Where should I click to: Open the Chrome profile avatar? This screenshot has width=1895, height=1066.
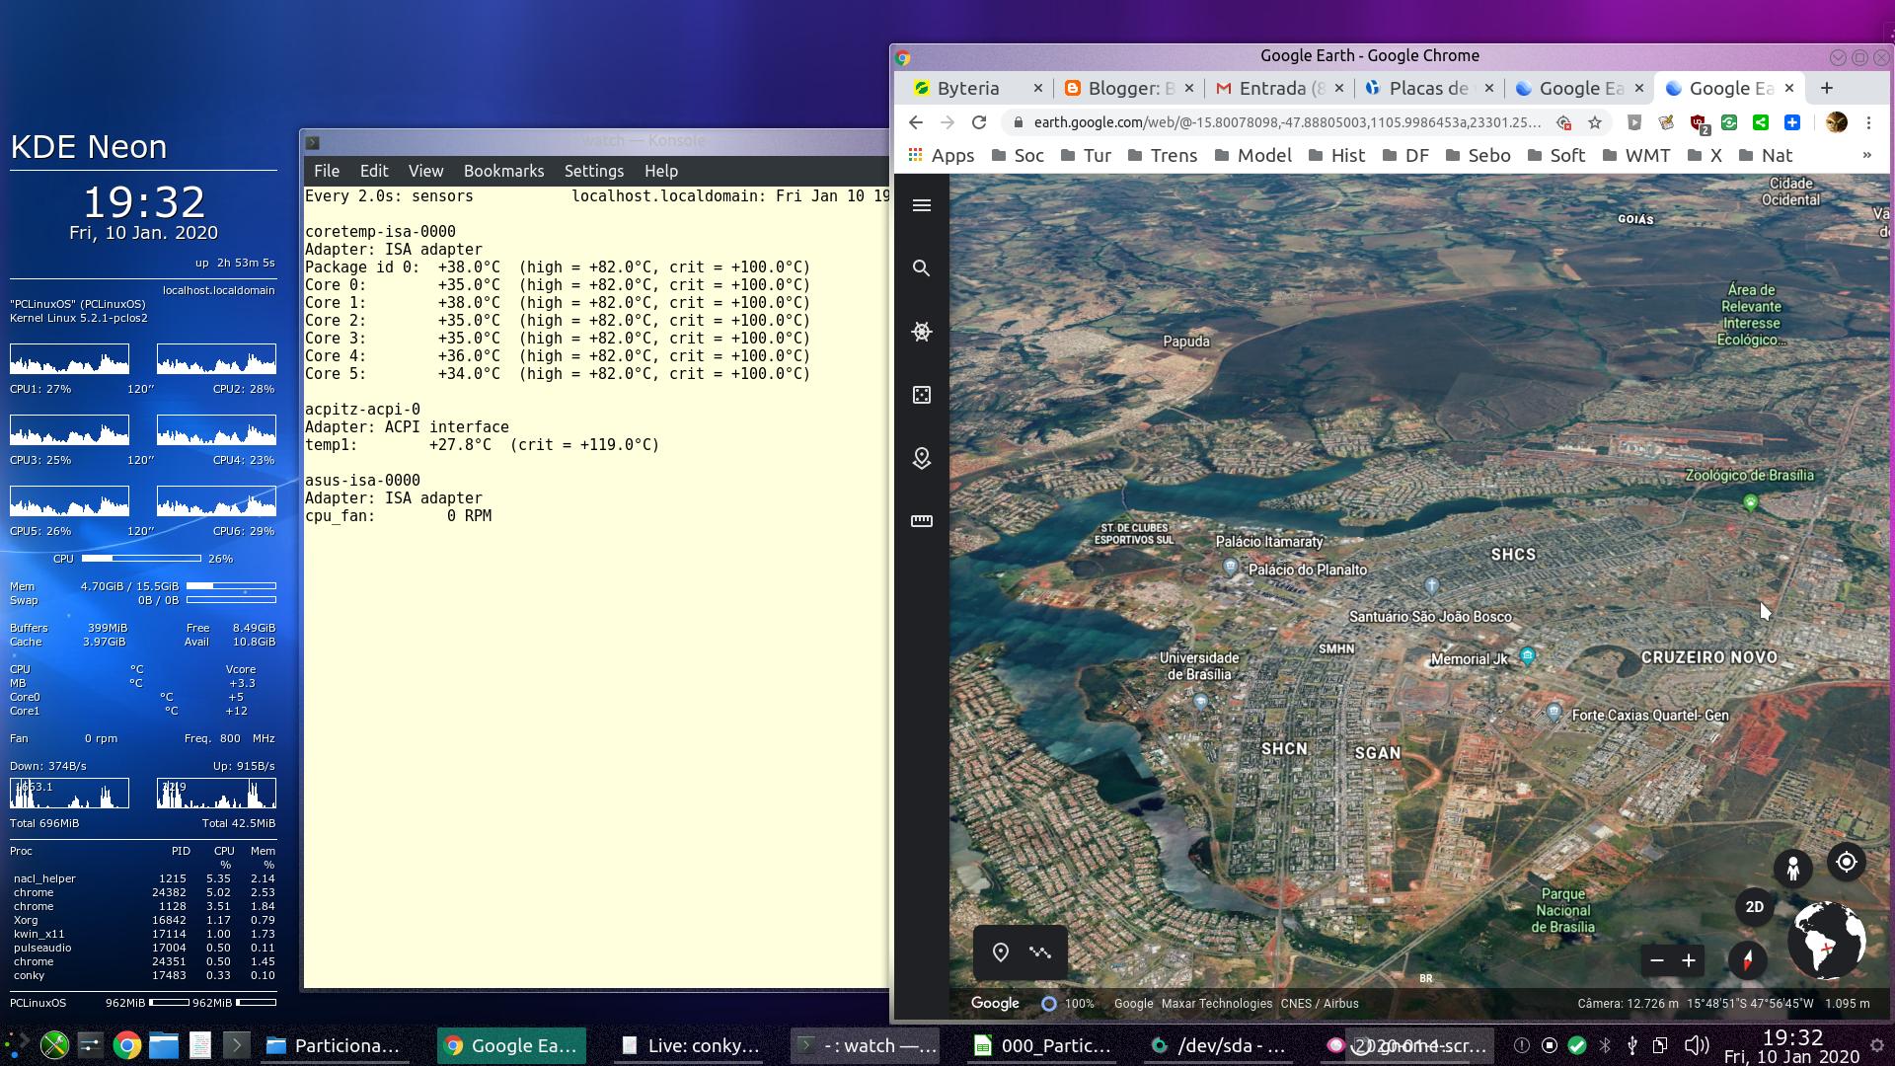pos(1837,122)
